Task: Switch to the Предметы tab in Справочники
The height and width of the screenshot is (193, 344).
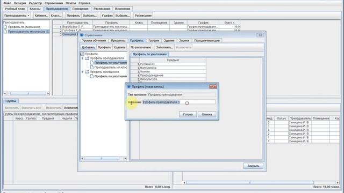Action: [118, 41]
